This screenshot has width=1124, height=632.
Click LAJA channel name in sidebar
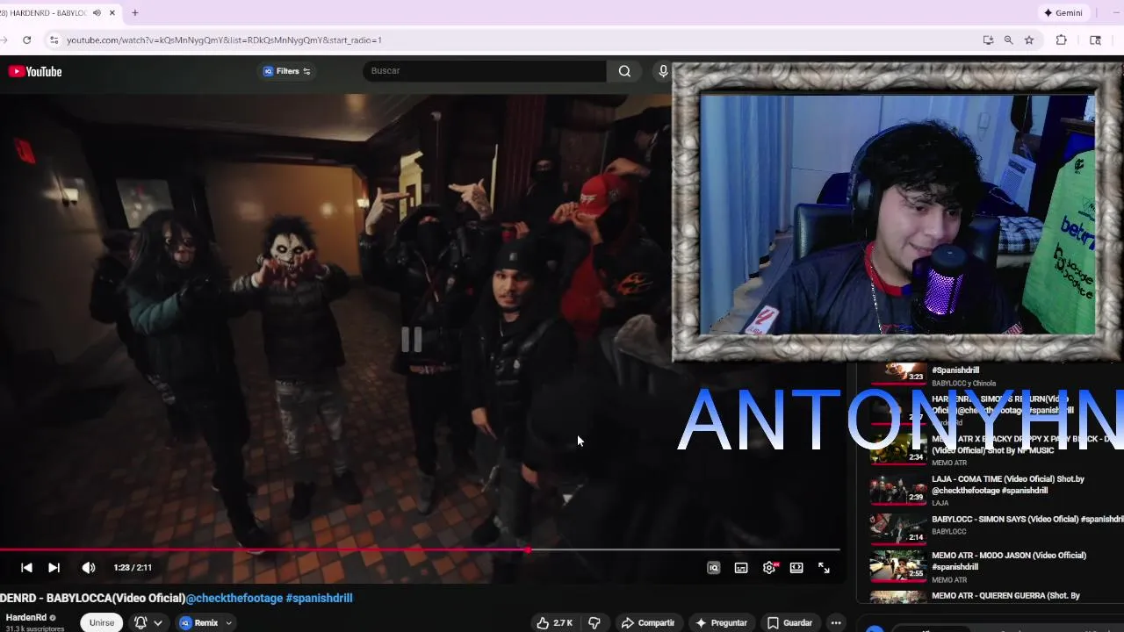pos(940,504)
